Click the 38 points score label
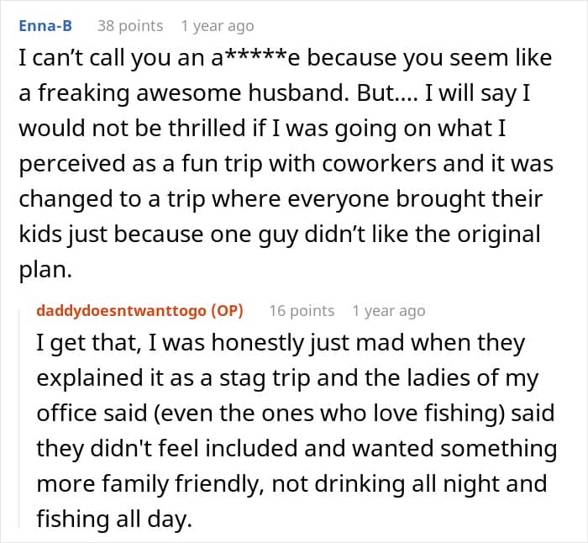This screenshot has width=588, height=543. (130, 26)
